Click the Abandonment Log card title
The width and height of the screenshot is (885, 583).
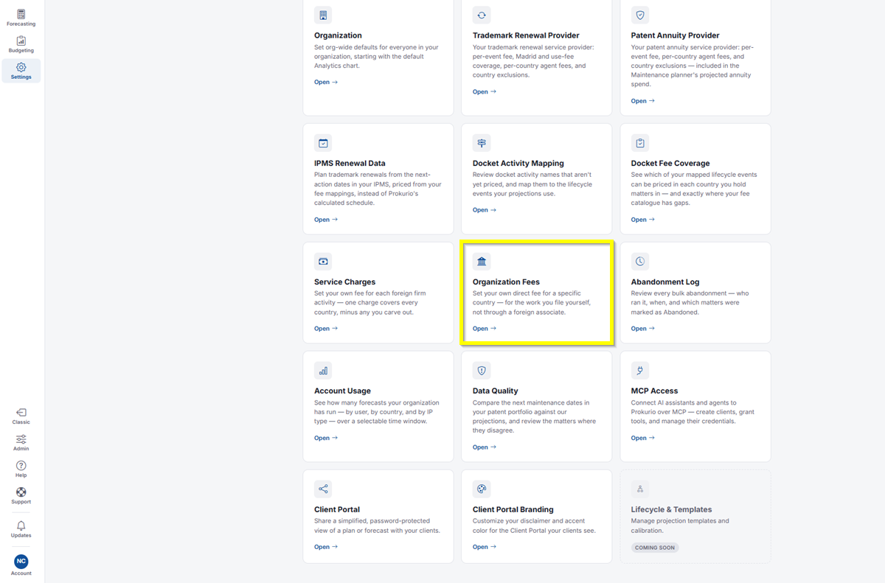[665, 282]
